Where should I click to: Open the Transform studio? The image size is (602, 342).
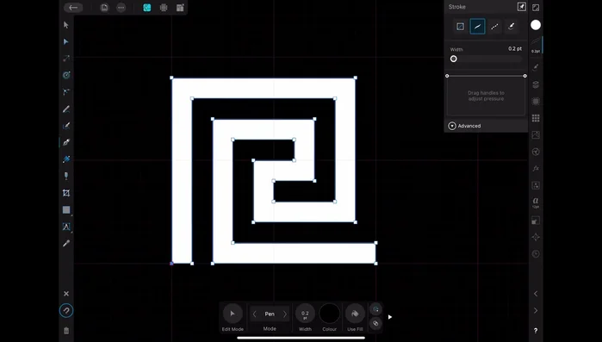tap(536, 221)
